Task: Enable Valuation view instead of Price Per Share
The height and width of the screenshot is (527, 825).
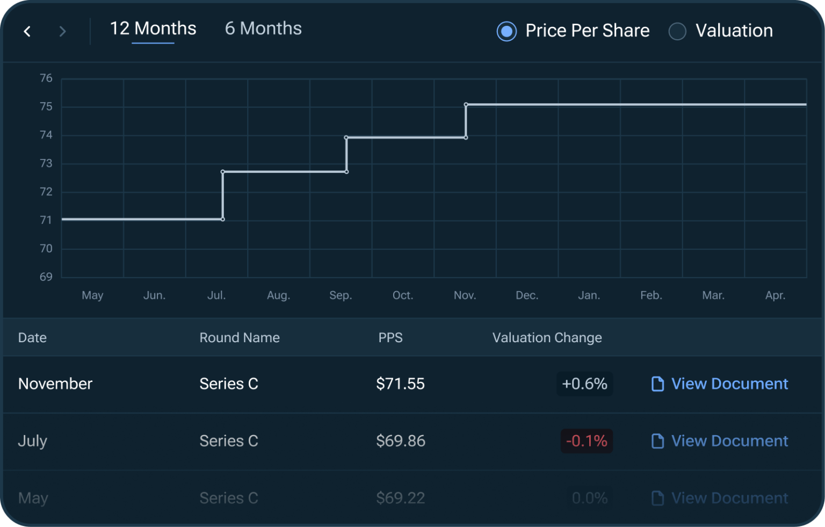Action: (677, 31)
